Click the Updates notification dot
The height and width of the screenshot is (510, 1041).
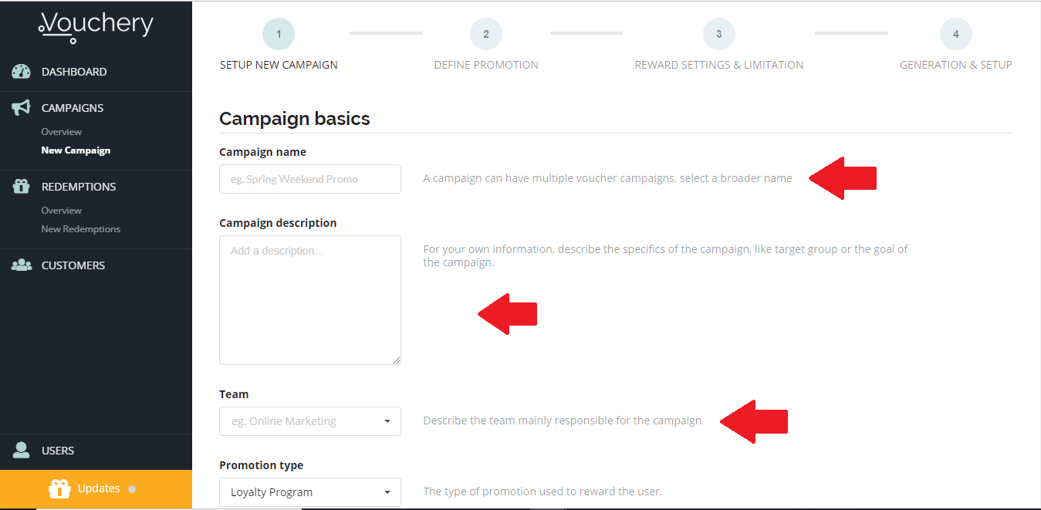click(132, 489)
